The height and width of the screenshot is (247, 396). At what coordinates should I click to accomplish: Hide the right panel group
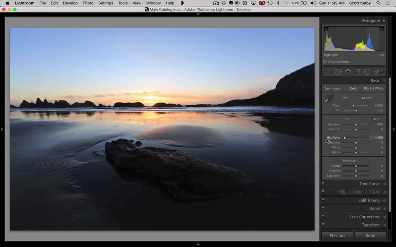click(394, 129)
